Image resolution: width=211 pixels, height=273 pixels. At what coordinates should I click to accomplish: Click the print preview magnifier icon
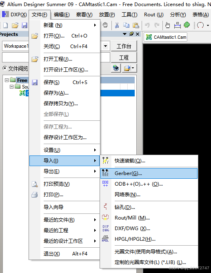[x=35, y=184]
